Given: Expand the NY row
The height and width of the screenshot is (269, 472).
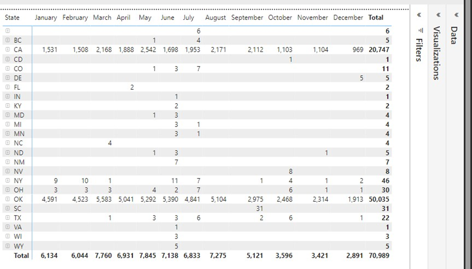Looking at the screenshot, I should pyautogui.click(x=8, y=181).
